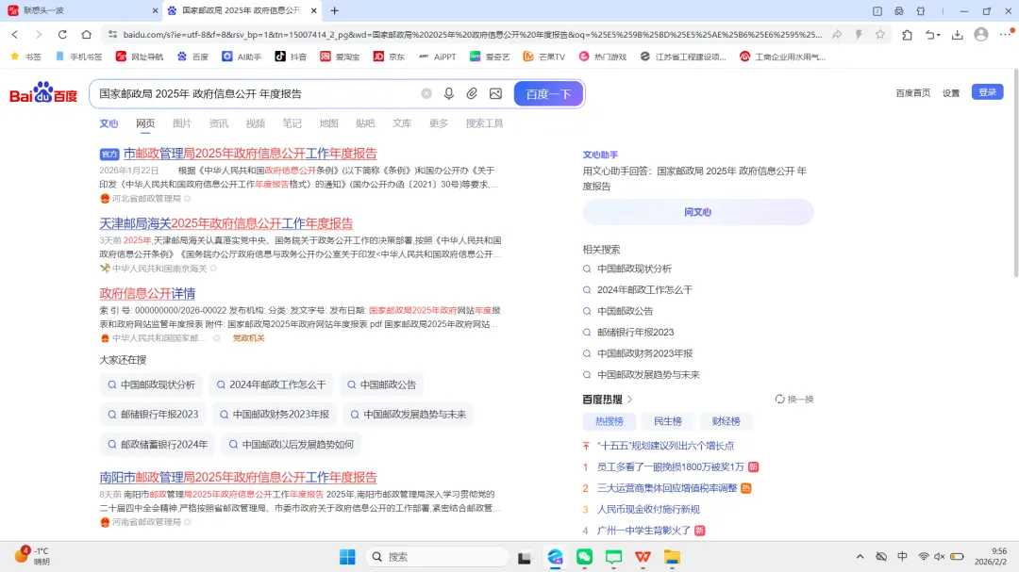Click the Baidu search input field
Screen dimensions: 1019x572
(257, 93)
